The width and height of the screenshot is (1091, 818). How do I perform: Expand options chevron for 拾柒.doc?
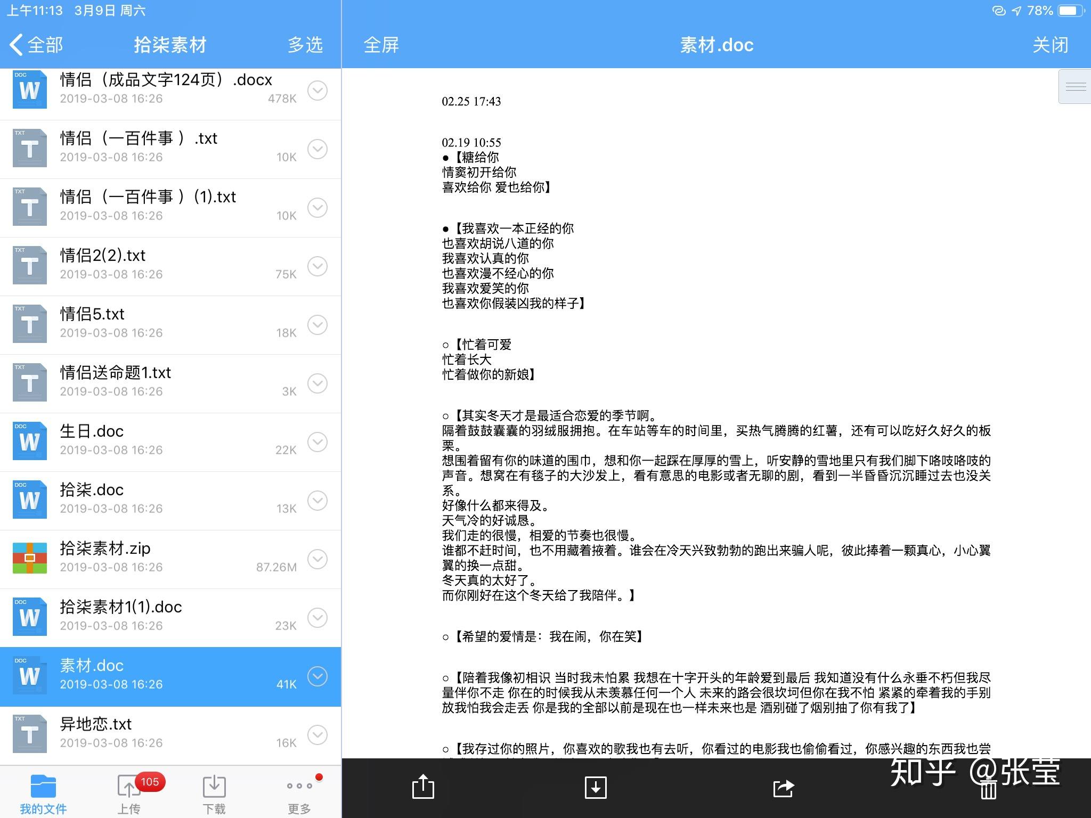coord(317,501)
